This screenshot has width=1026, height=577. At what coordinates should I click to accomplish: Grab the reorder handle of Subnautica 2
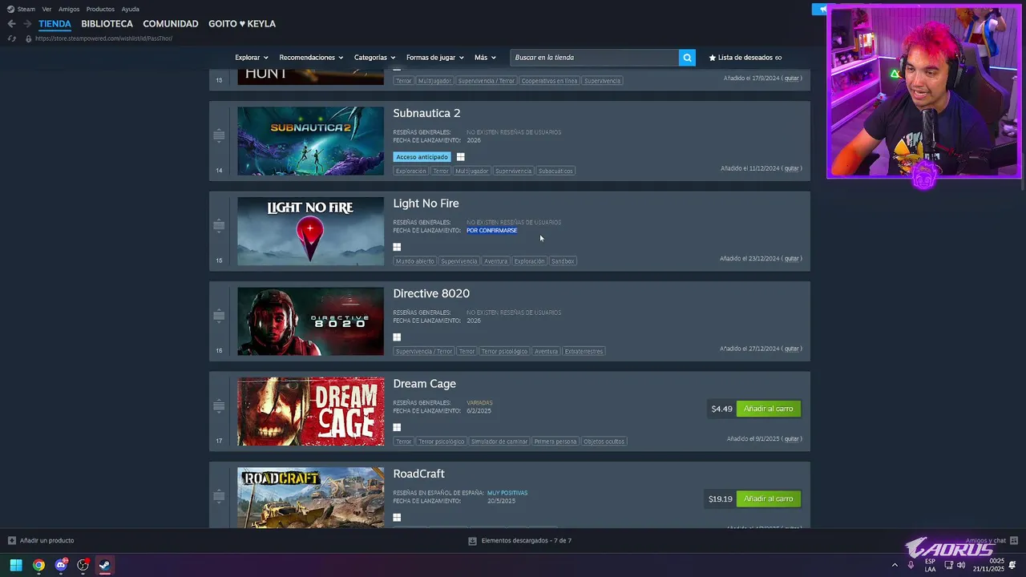coord(219,135)
